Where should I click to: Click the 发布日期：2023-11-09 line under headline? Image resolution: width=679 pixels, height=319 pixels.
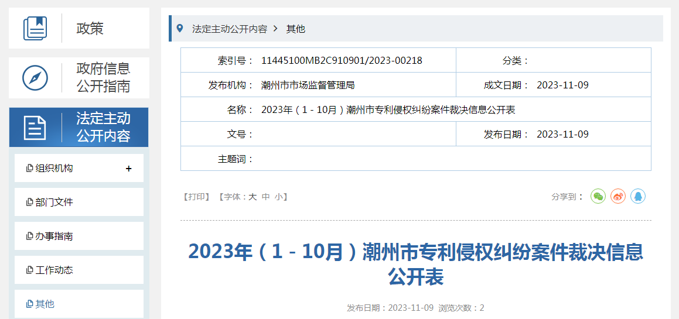[x=390, y=308]
